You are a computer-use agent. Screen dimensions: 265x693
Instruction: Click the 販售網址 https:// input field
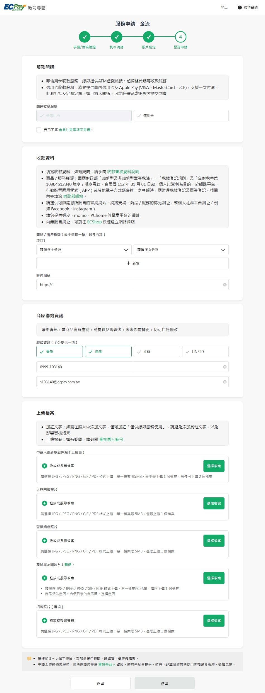[128, 285]
